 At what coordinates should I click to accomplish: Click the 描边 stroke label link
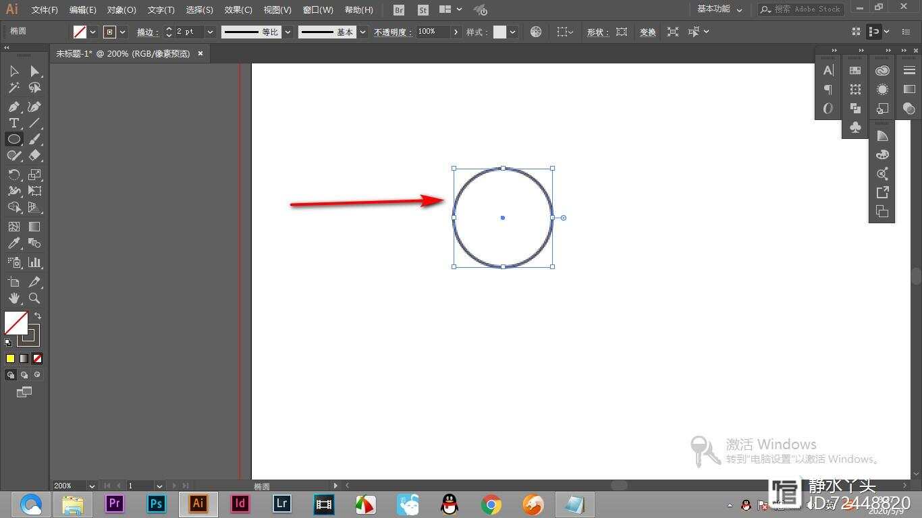[146, 32]
